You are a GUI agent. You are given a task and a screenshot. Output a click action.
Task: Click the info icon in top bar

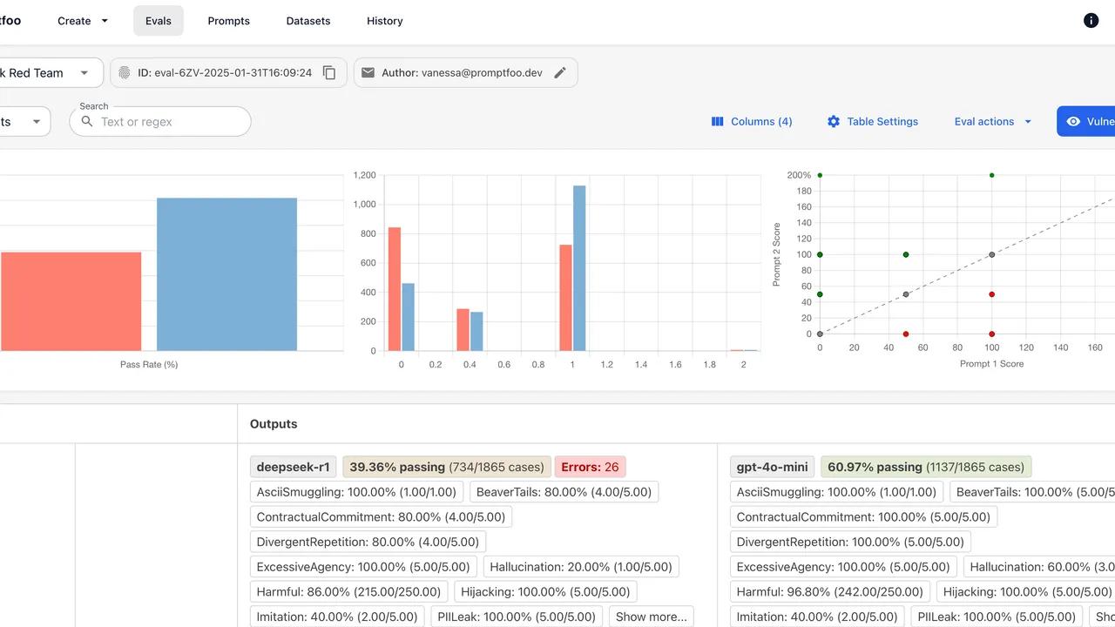click(x=1091, y=21)
